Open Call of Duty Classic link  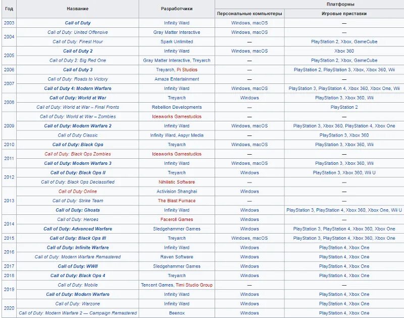(x=78, y=135)
